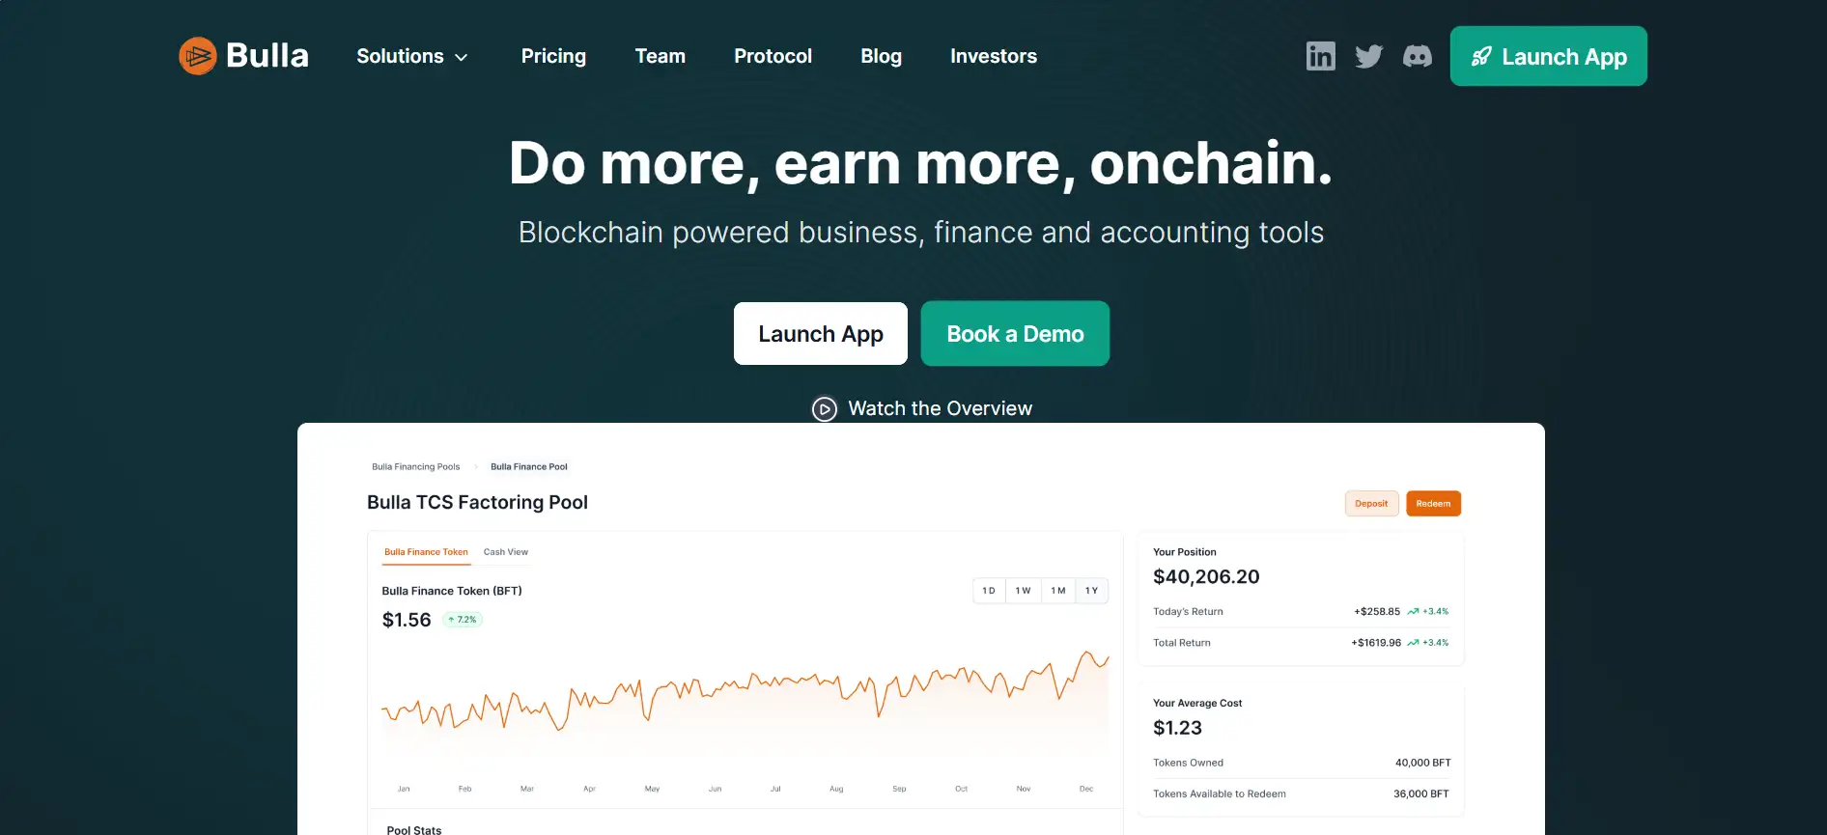
Task: Go to the Pricing page
Action: [553, 56]
